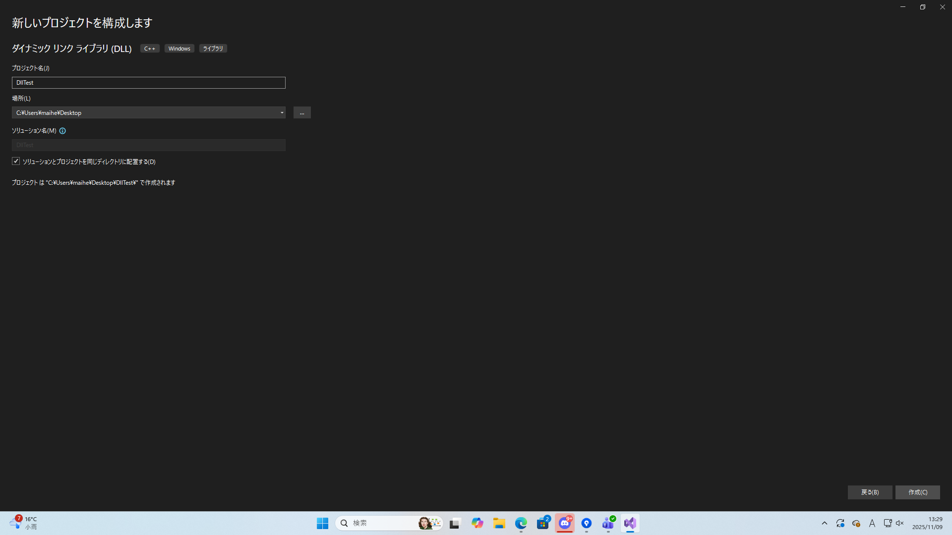Open File Explorer from taskbar

pos(499,523)
